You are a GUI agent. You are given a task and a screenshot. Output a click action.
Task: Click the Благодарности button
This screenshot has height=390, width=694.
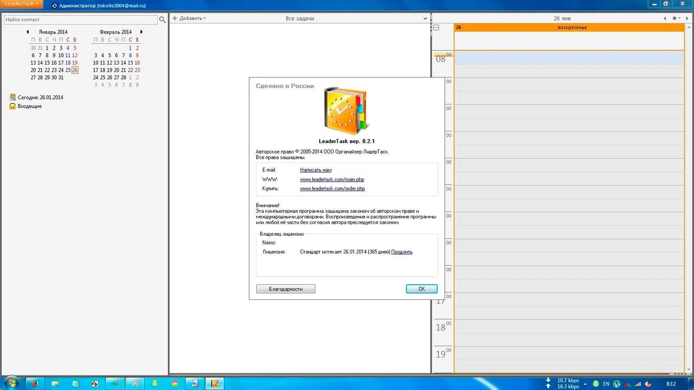(x=286, y=289)
